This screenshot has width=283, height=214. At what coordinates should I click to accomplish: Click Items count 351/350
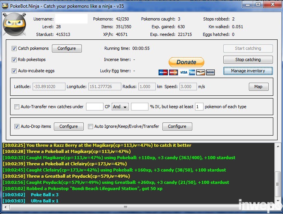(x=123, y=27)
